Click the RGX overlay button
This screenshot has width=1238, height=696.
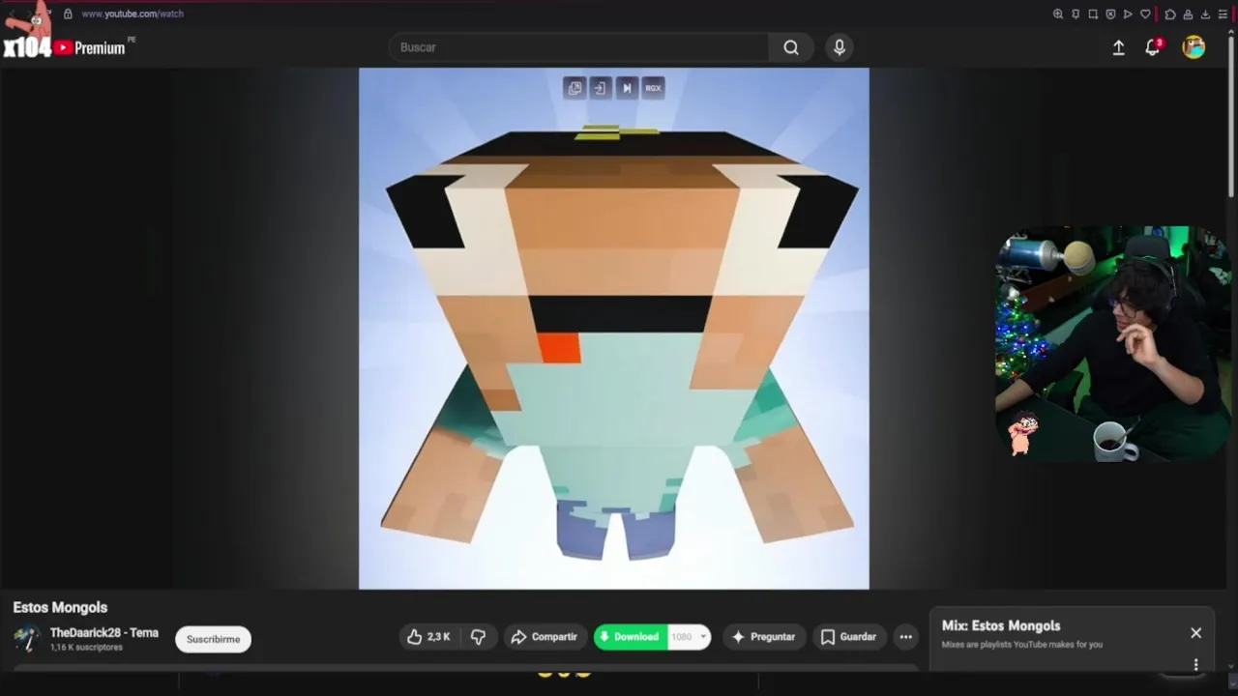click(653, 88)
